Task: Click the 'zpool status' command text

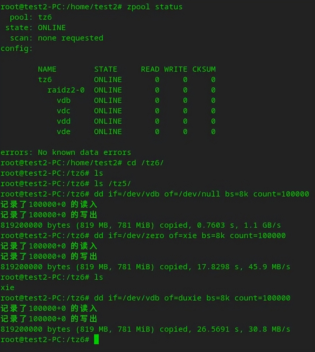Action: [x=155, y=7]
